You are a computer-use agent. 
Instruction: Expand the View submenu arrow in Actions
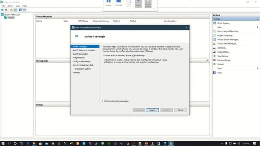tap(258, 68)
